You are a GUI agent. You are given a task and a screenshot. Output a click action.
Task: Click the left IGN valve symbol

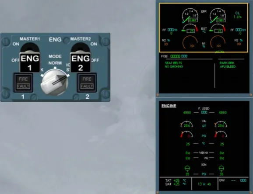[x=187, y=168]
